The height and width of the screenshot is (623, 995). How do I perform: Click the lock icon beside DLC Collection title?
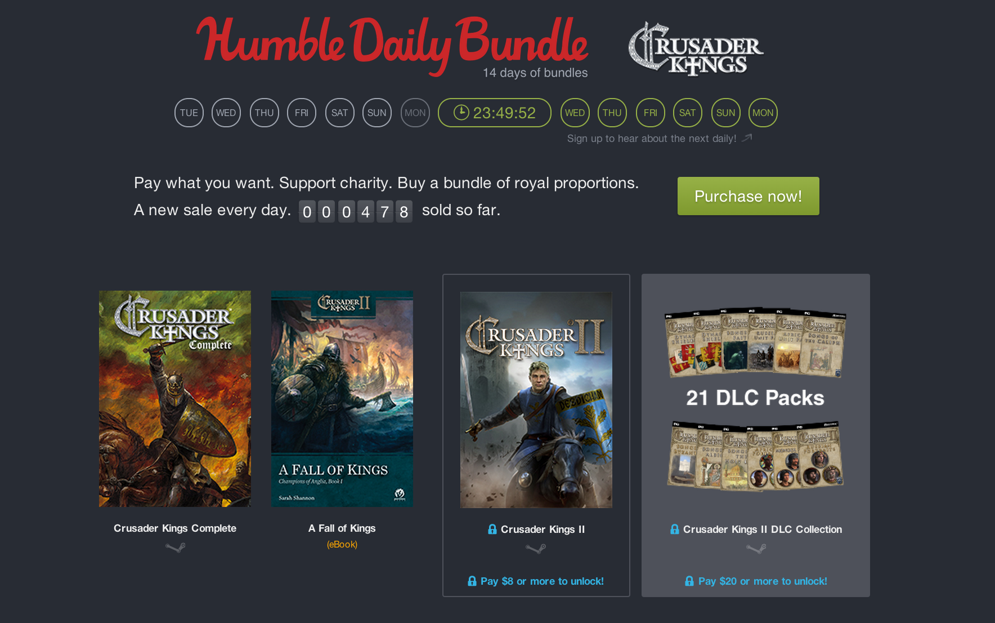click(x=675, y=529)
